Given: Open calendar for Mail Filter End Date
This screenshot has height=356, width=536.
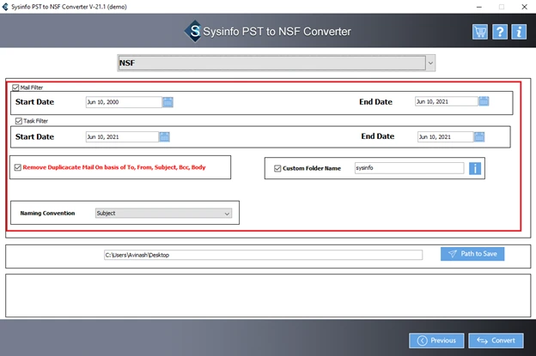Looking at the screenshot, I should point(484,101).
